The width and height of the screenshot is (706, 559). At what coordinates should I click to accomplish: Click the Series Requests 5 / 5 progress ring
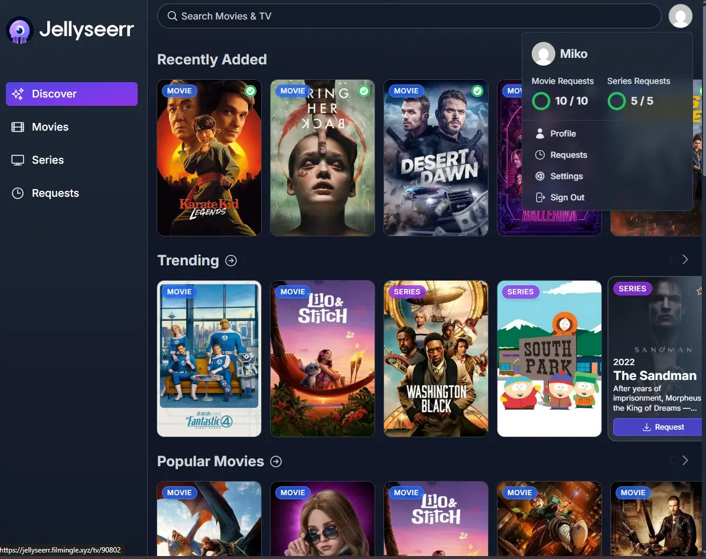(x=616, y=101)
